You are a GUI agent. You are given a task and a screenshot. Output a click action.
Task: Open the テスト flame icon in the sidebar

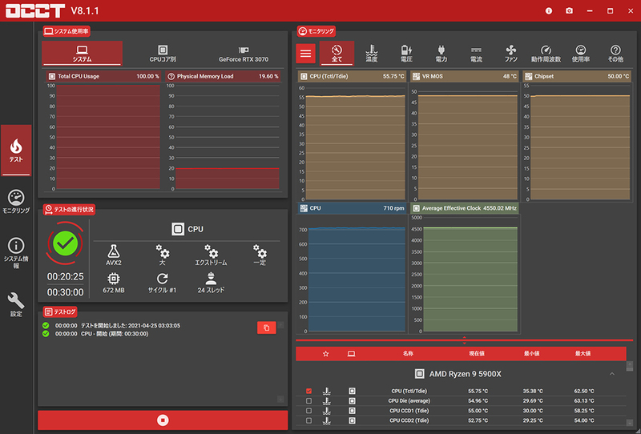16,151
